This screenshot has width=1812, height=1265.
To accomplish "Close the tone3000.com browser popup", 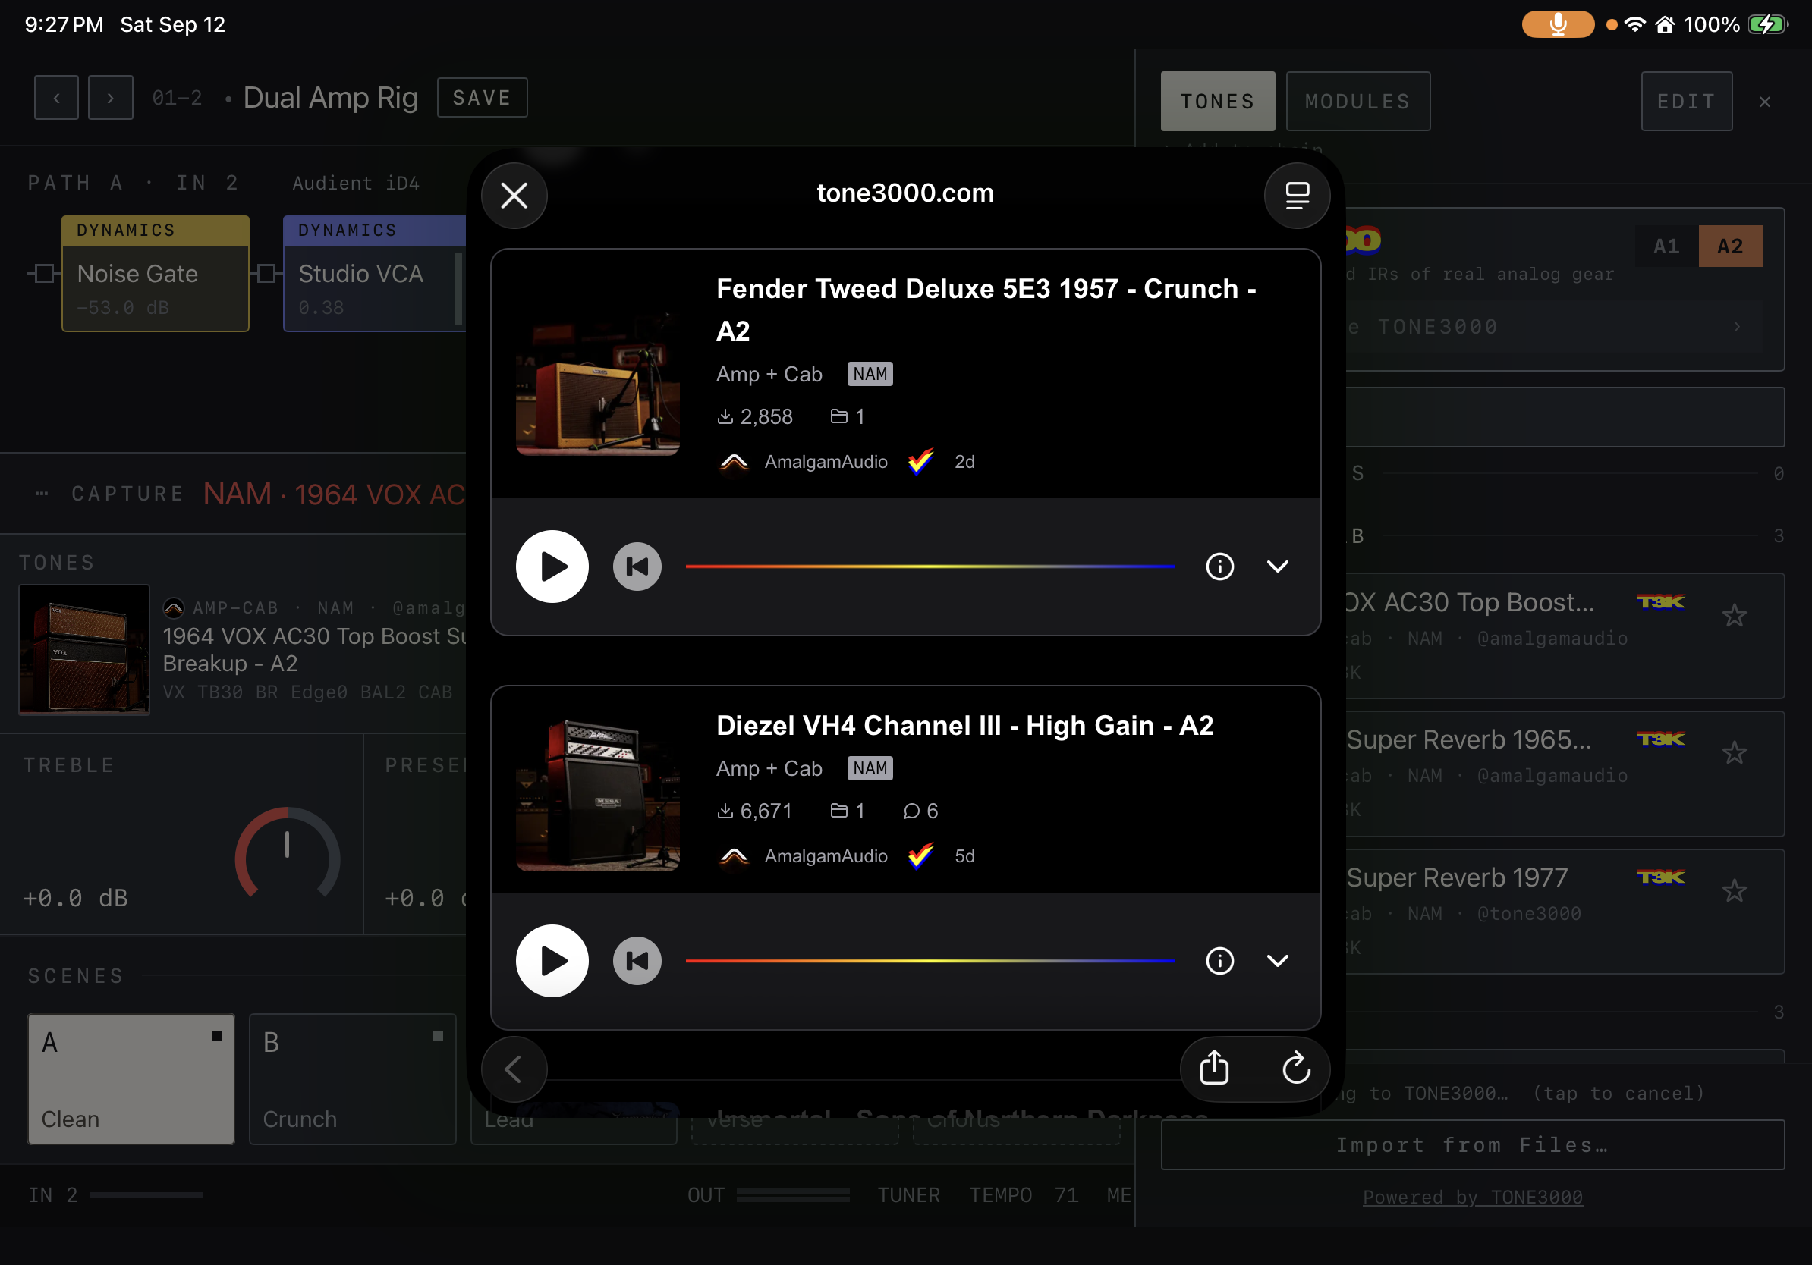I will click(x=514, y=196).
